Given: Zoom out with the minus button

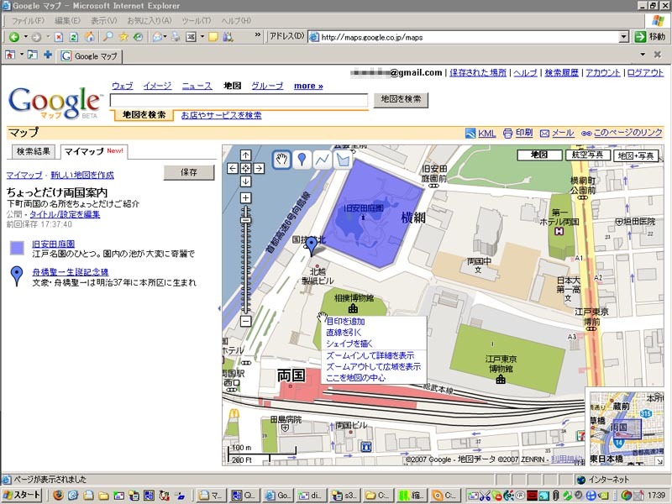Looking at the screenshot, I should coord(245,321).
